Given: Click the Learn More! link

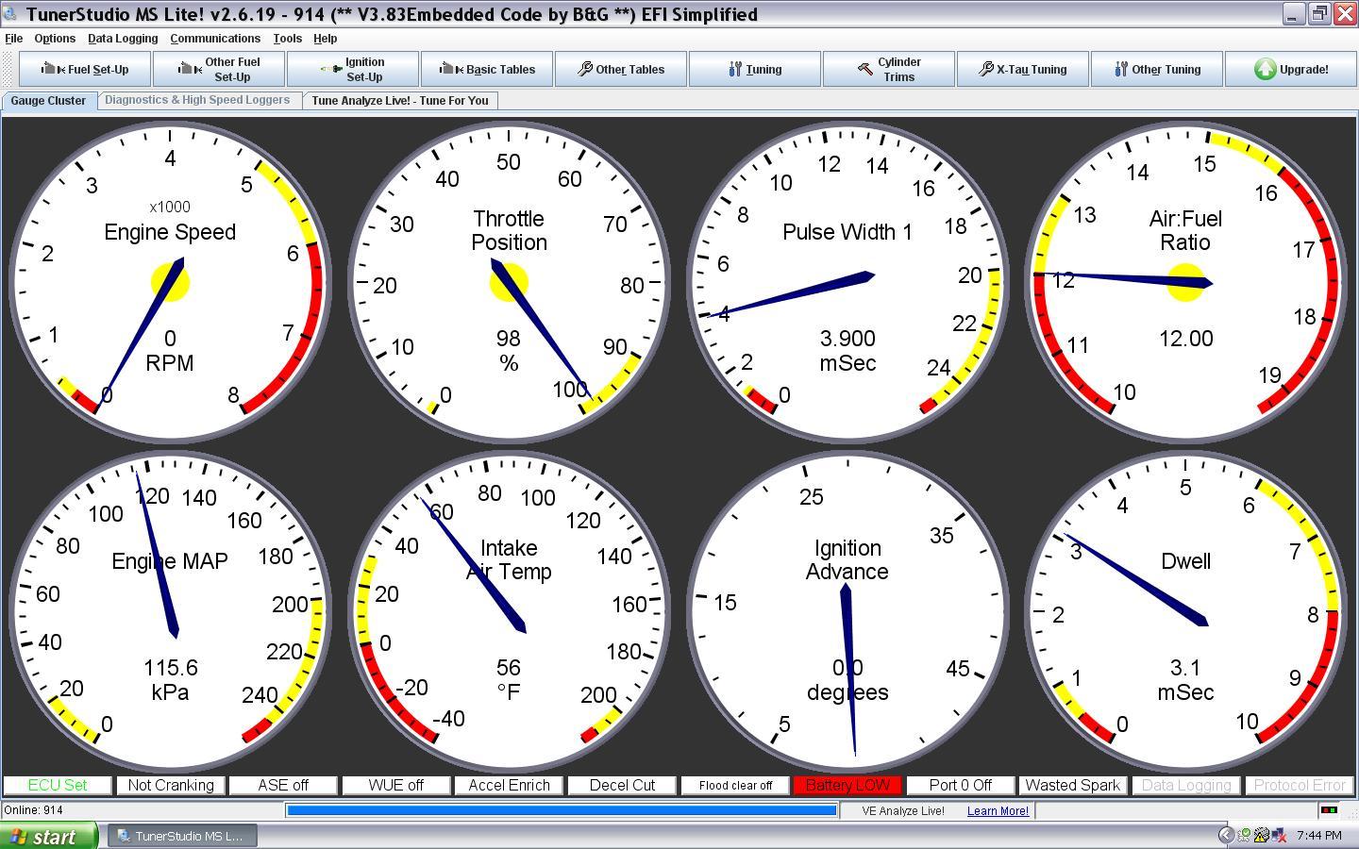Looking at the screenshot, I should (998, 810).
